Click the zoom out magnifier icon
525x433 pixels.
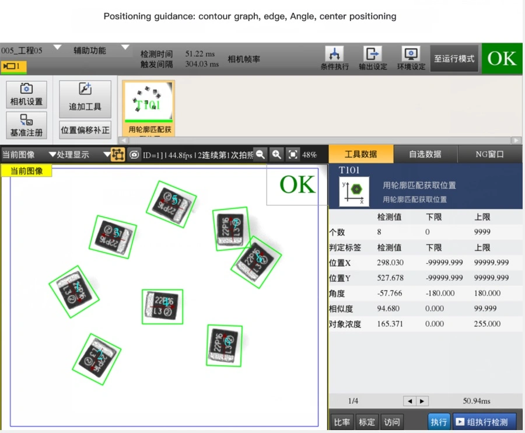click(x=260, y=155)
